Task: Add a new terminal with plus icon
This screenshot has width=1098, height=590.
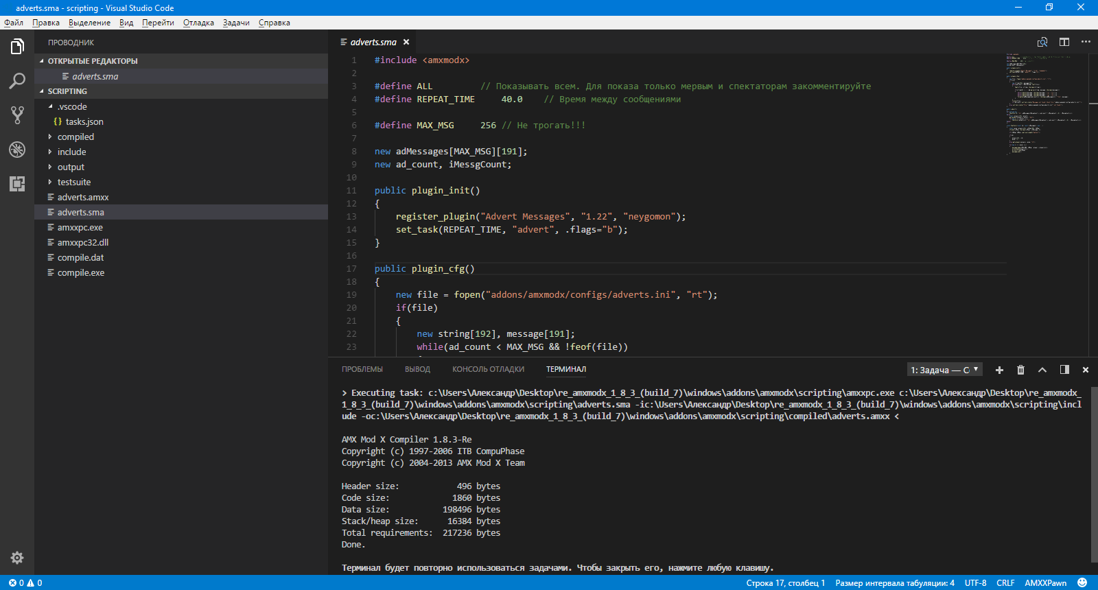Action: pyautogui.click(x=999, y=370)
